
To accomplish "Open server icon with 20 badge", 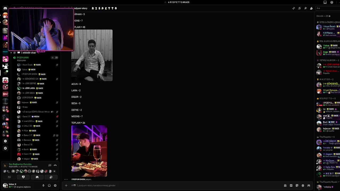I will [x=5, y=117].
